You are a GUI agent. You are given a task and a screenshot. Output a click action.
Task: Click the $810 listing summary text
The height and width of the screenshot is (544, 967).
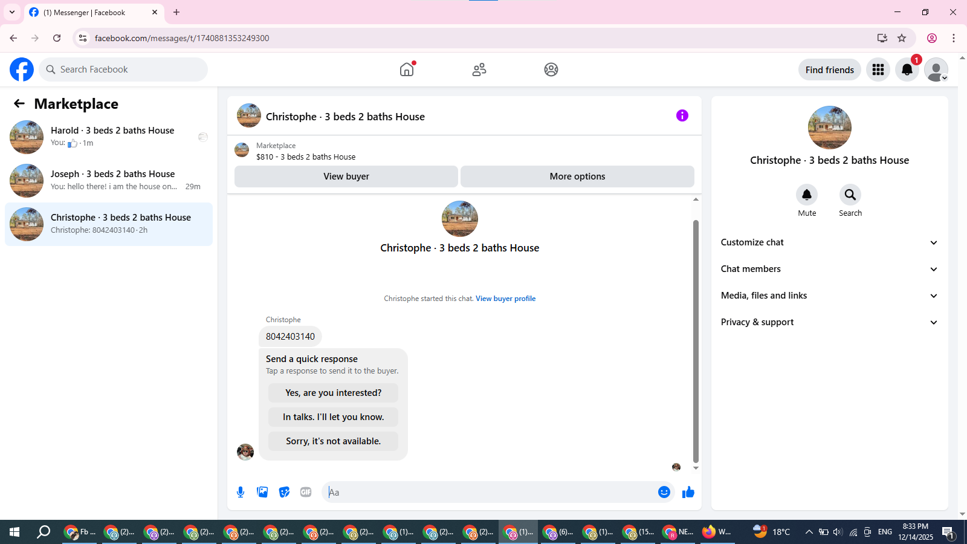click(x=306, y=157)
